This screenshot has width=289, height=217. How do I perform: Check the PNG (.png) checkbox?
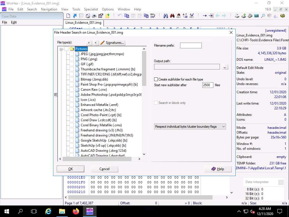click(71, 59)
